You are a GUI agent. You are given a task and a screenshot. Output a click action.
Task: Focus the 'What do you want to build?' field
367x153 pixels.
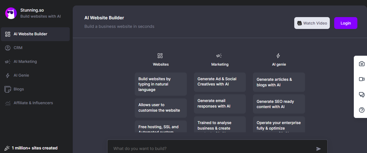212,149
